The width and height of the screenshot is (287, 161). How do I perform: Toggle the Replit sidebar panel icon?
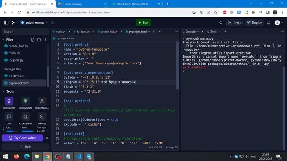pyautogui.click(x=6, y=23)
